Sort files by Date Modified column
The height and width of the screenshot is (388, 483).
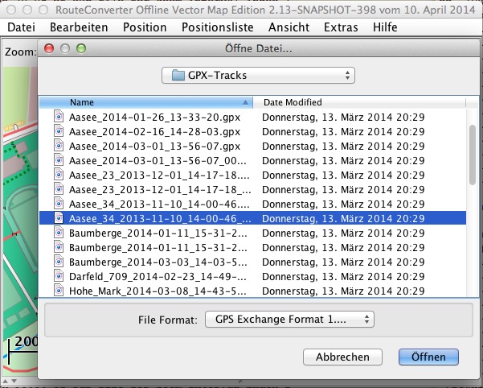pyautogui.click(x=362, y=102)
